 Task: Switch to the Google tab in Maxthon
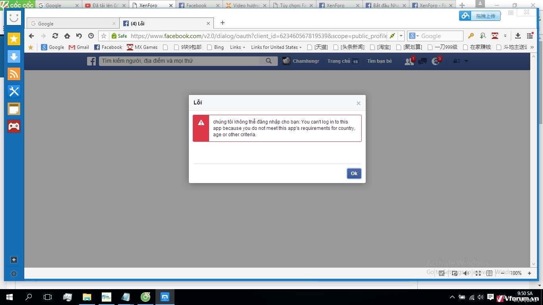(73, 23)
